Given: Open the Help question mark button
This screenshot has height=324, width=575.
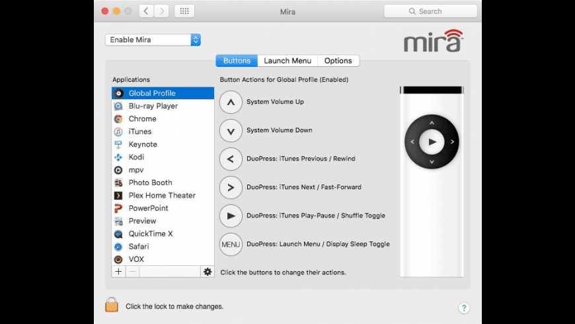Looking at the screenshot, I should click(x=464, y=308).
